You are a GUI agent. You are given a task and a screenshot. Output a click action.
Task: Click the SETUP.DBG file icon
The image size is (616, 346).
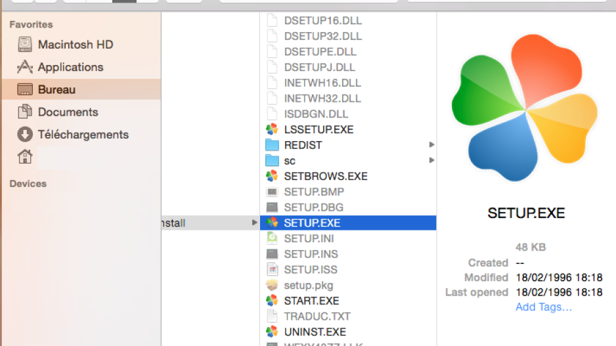click(272, 207)
